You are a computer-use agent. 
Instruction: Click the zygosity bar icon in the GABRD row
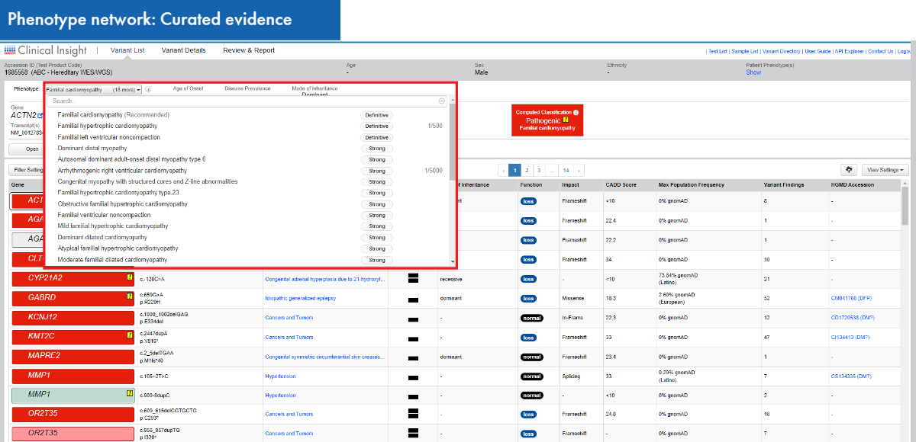[413, 299]
